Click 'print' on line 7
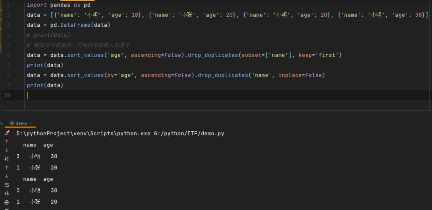This screenshot has height=210, width=432. point(35,65)
